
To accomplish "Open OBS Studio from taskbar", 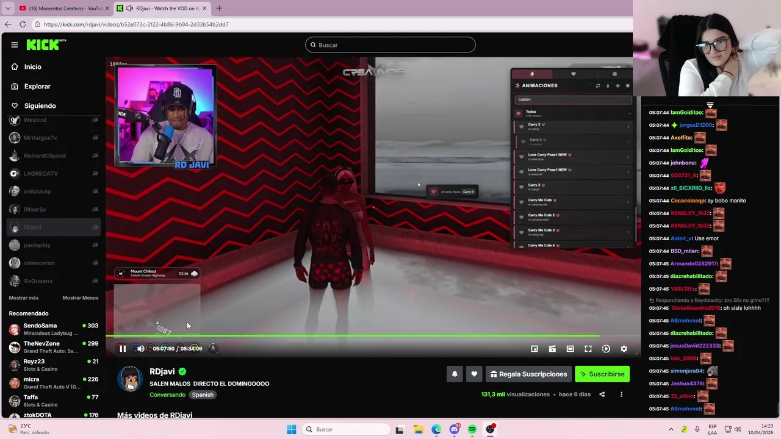I will click(x=491, y=429).
